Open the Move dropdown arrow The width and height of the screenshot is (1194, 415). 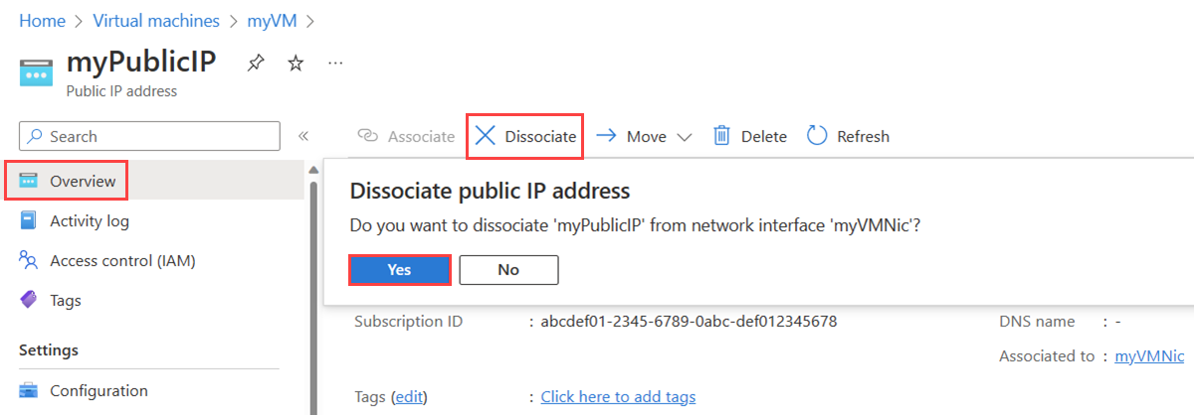[x=684, y=137]
